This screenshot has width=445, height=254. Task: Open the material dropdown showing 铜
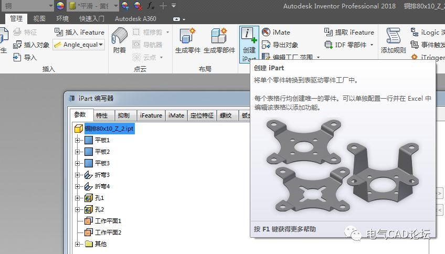tap(50, 6)
